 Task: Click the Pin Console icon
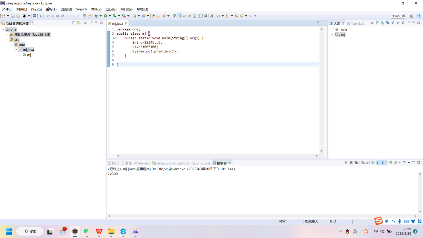click(x=390, y=163)
